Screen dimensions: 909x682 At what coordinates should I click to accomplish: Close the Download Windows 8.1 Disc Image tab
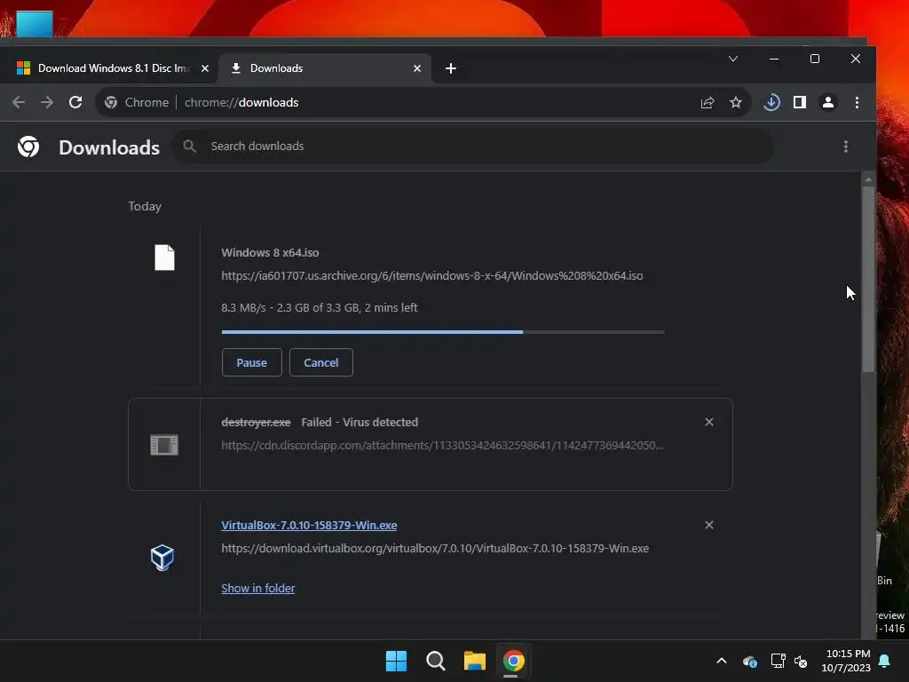(205, 68)
